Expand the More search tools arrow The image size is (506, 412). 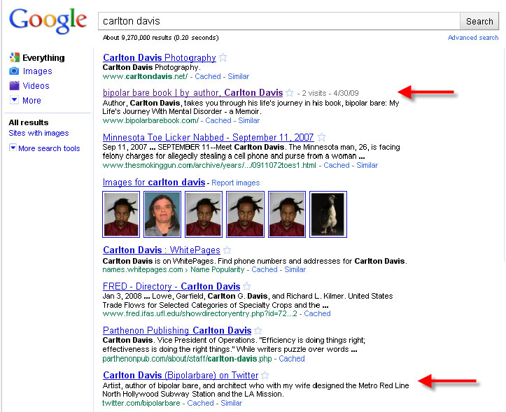click(13, 148)
